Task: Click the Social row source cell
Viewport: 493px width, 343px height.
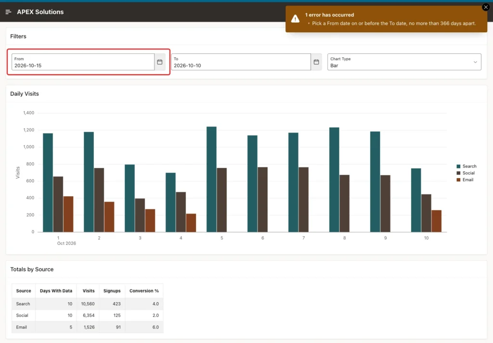Action: point(24,316)
